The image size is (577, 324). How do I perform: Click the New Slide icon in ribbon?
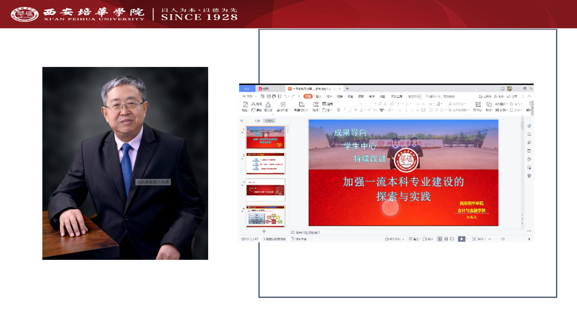(302, 104)
